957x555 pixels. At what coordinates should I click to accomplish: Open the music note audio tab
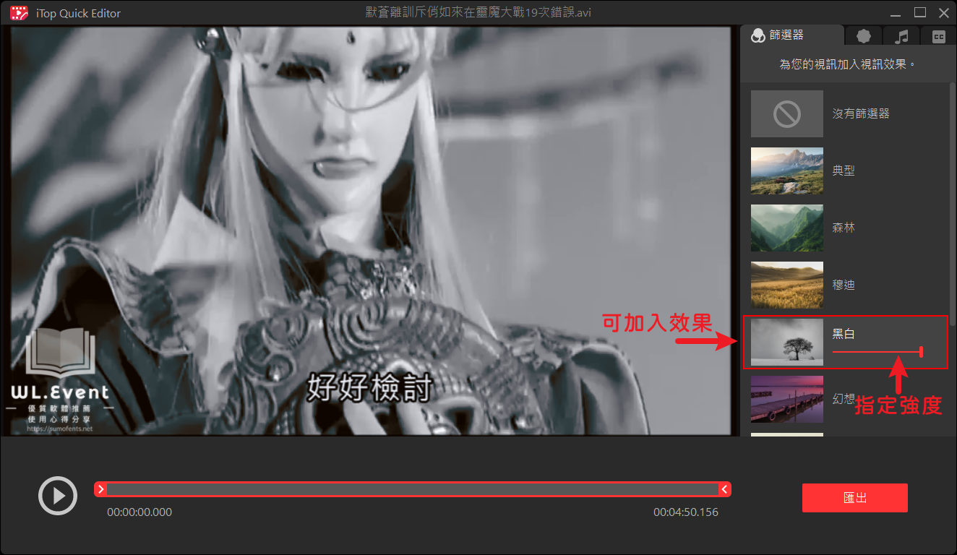pyautogui.click(x=901, y=36)
